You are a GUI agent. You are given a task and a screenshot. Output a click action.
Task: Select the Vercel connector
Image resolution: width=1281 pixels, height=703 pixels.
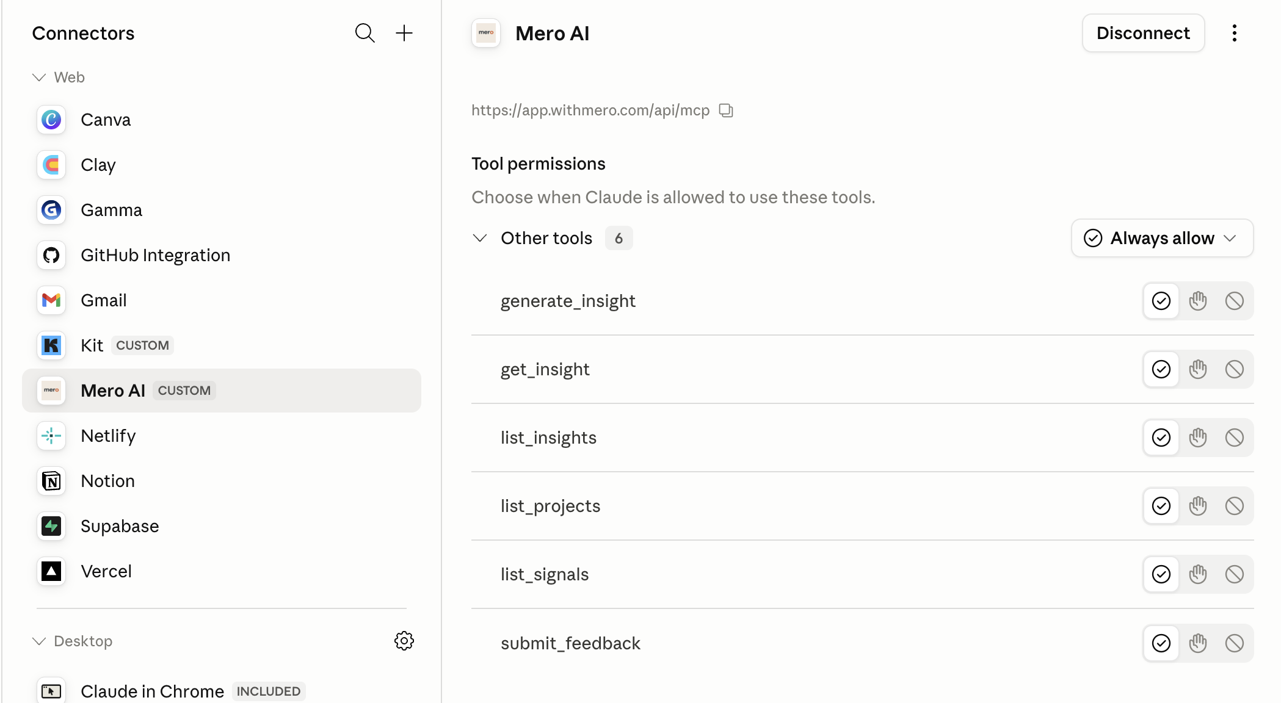[222, 571]
